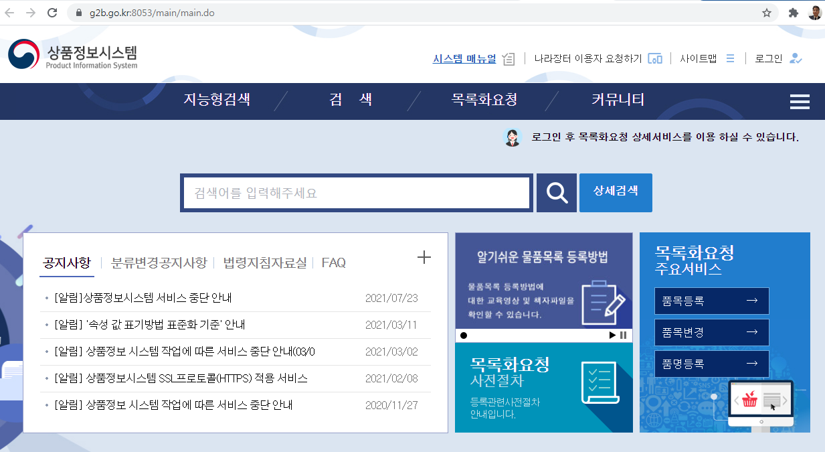
Task: Open notice '속성 값 표기방법 표준화 기준' 안내
Action: (150, 325)
